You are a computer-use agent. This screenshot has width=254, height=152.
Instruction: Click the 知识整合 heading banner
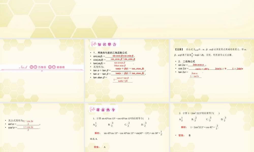(105, 44)
